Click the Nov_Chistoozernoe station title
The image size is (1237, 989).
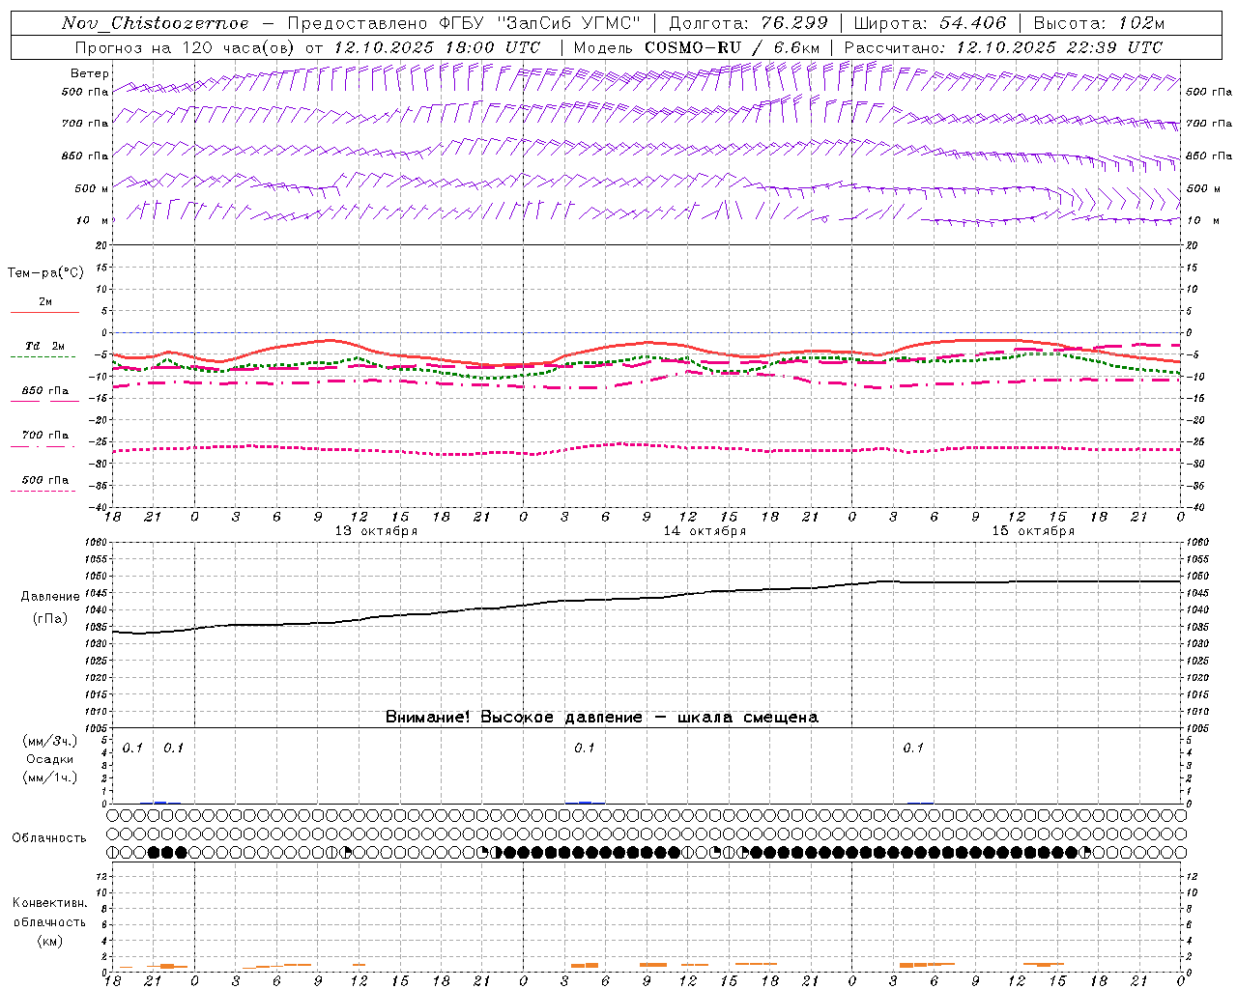pos(155,23)
